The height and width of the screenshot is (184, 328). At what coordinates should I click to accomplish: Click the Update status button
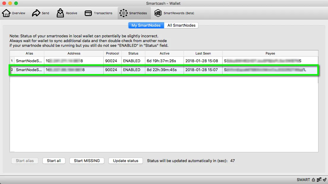pyautogui.click(x=125, y=161)
